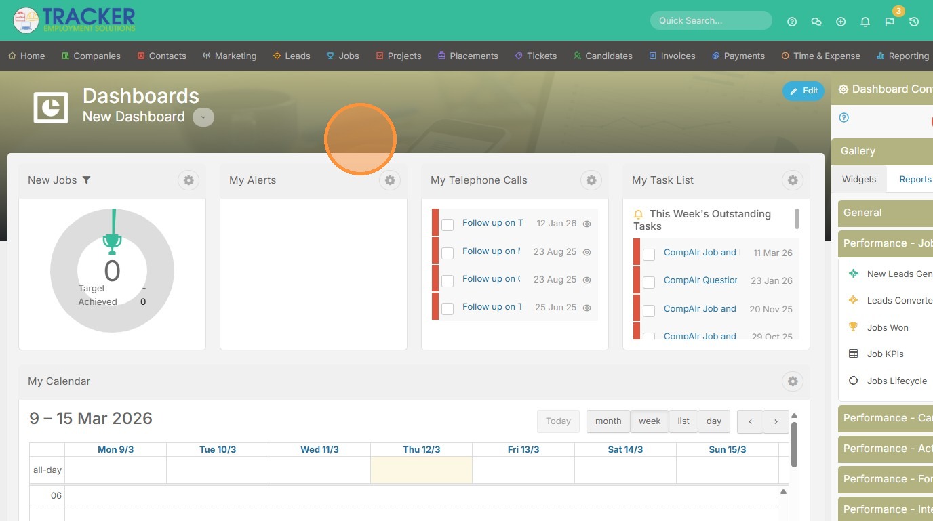This screenshot has height=521, width=933.
Task: Expand the Performance - For… gallery section
Action: click(x=886, y=479)
